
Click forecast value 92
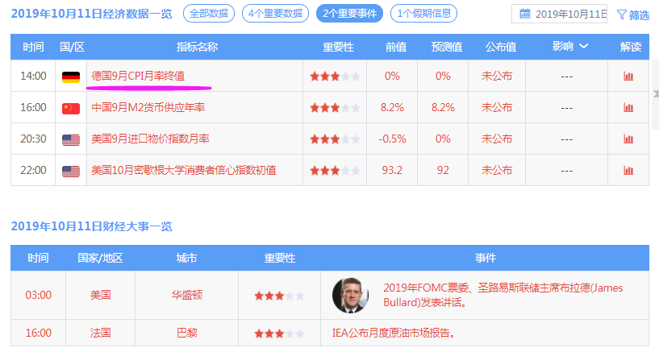443,170
